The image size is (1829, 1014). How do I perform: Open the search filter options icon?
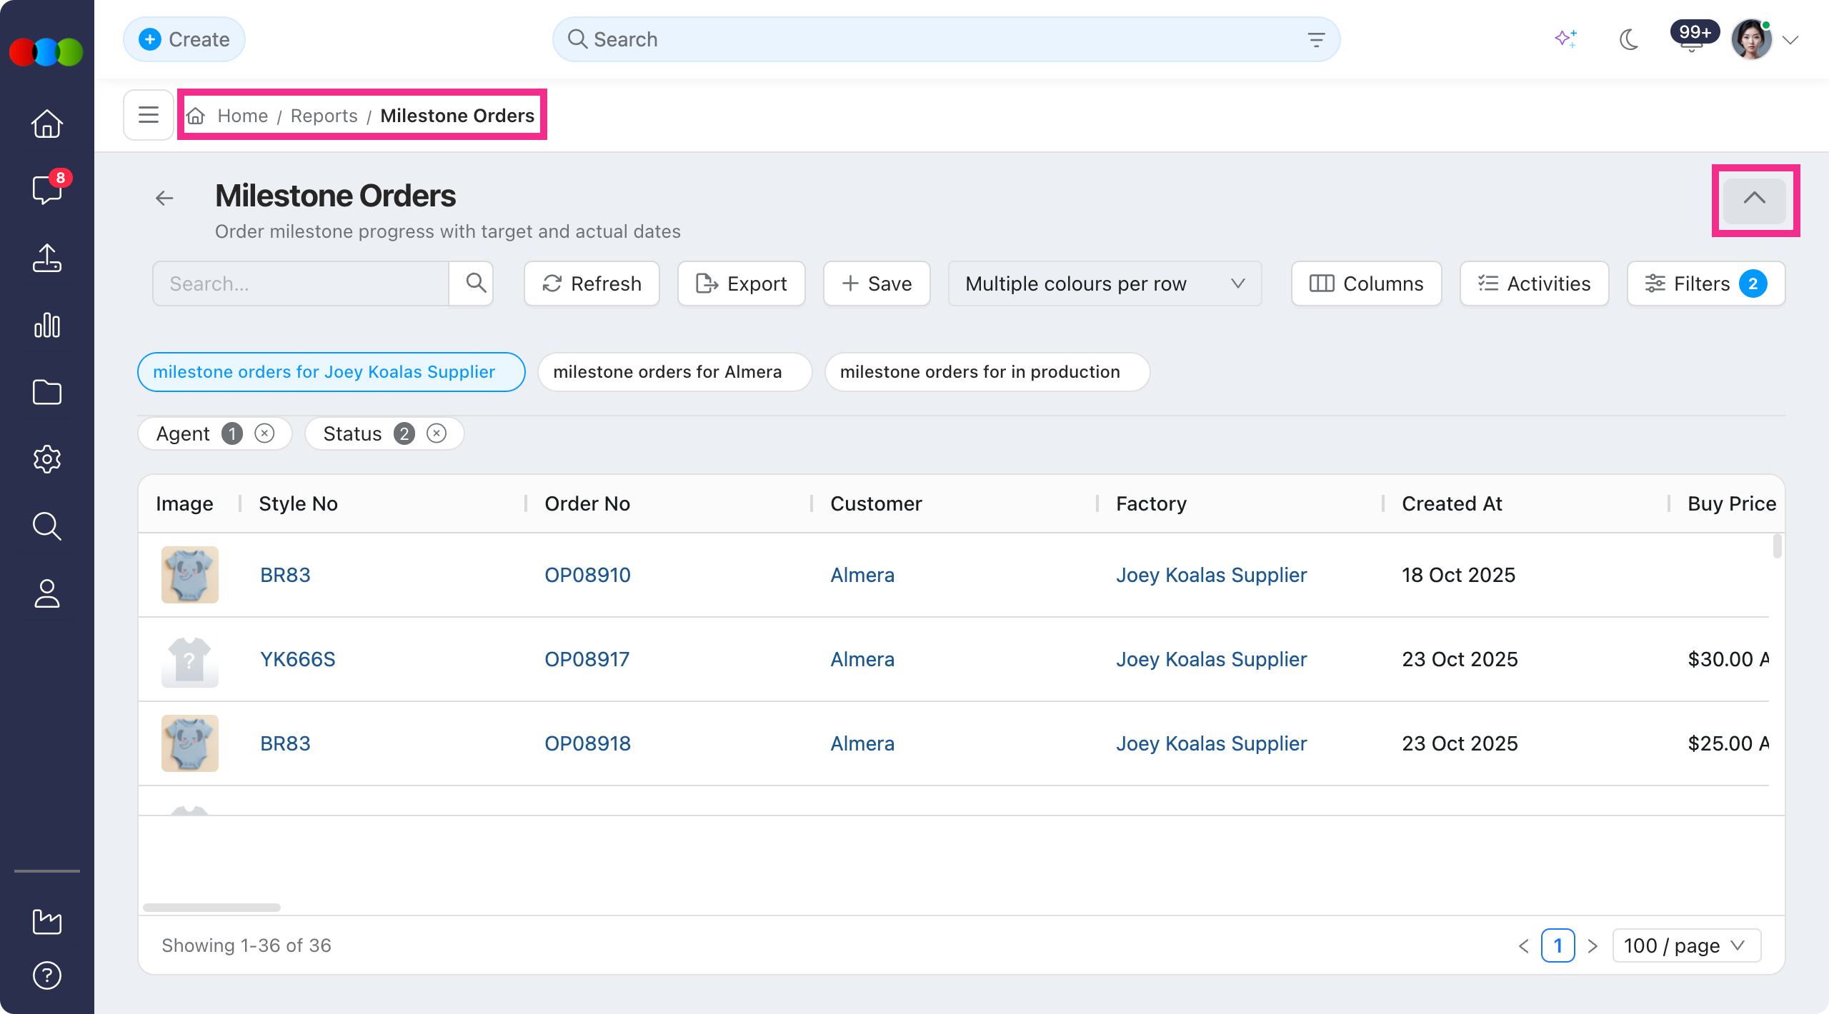point(1316,39)
